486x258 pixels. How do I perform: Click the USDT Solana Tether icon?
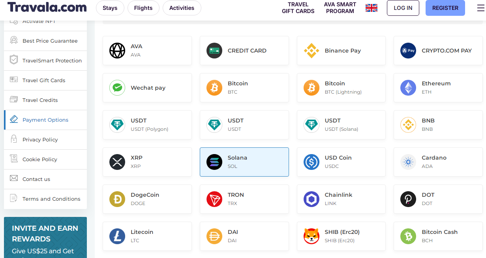[311, 125]
